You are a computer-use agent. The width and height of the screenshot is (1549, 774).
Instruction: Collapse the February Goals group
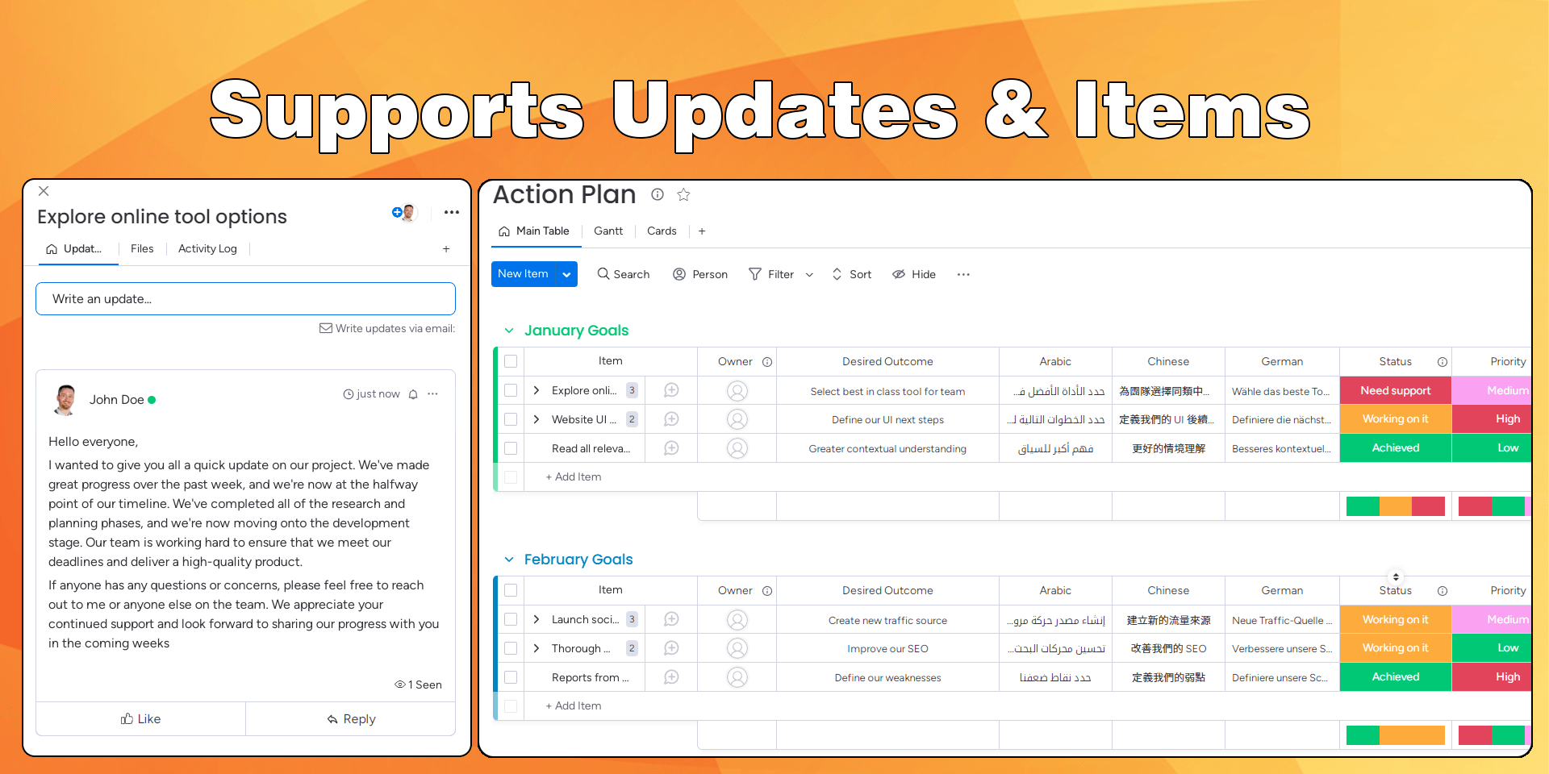[509, 560]
